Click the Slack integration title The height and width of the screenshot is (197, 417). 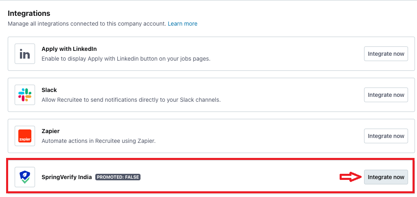49,90
